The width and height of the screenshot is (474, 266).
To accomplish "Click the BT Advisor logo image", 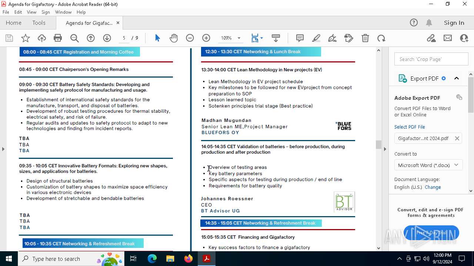I will 344,202.
